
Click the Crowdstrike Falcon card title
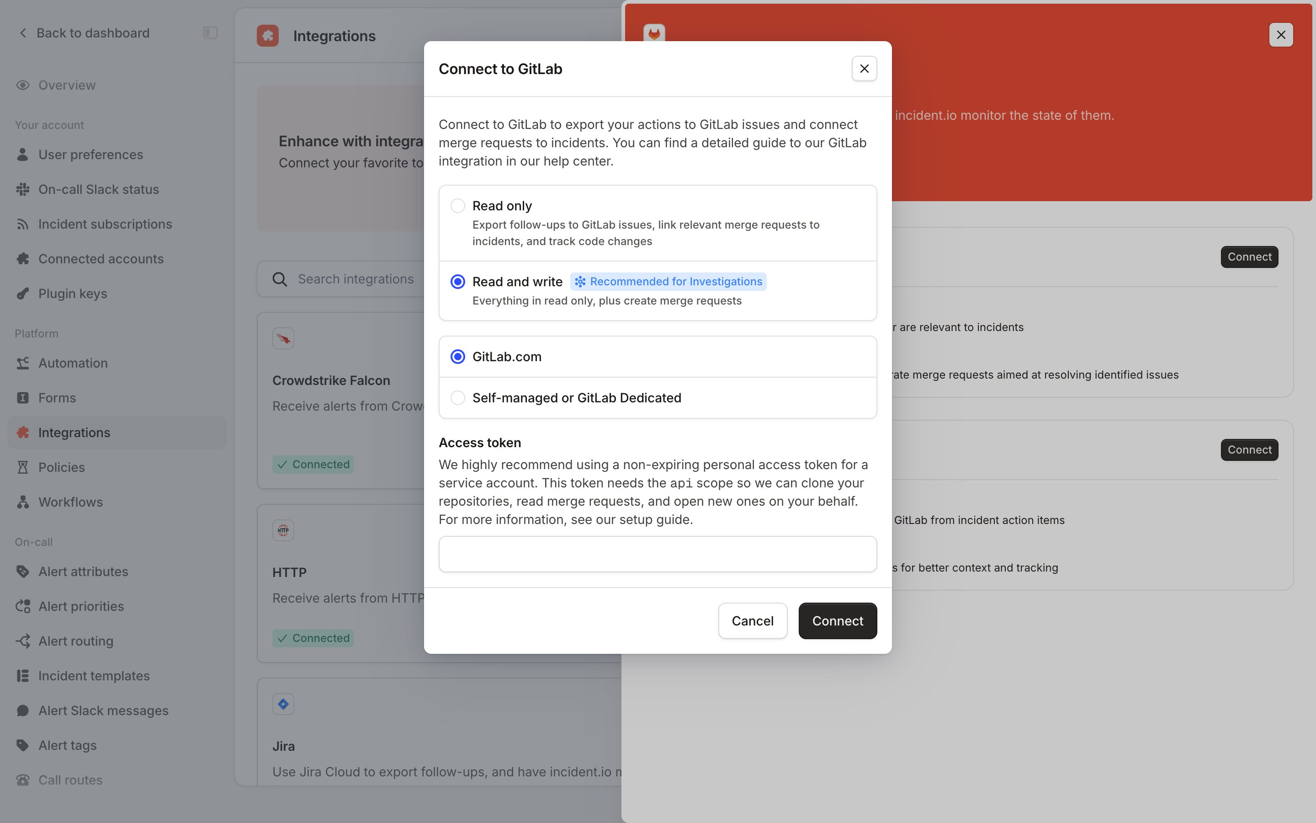tap(331, 380)
